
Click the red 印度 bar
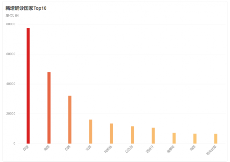pyautogui.click(x=28, y=86)
